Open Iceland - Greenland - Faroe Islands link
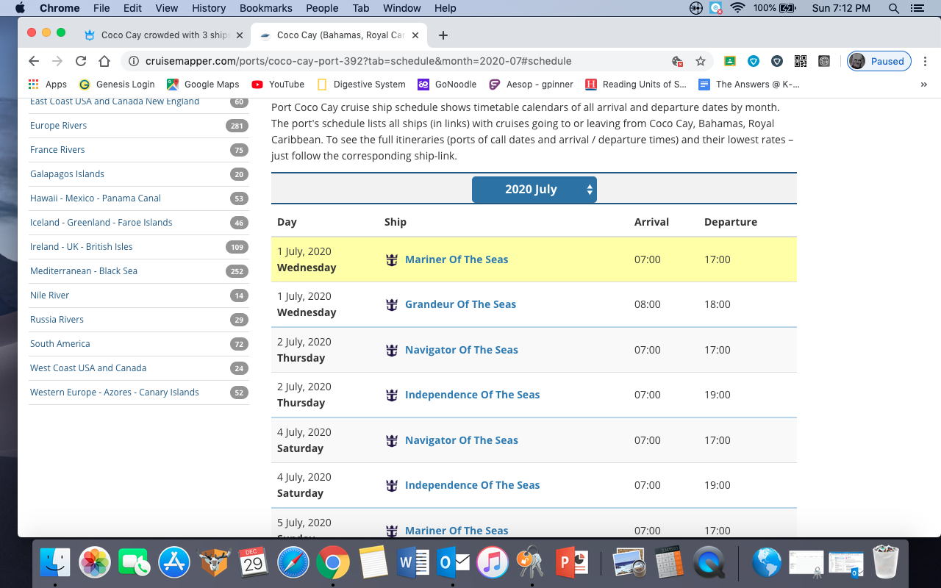The width and height of the screenshot is (941, 588). click(x=101, y=223)
